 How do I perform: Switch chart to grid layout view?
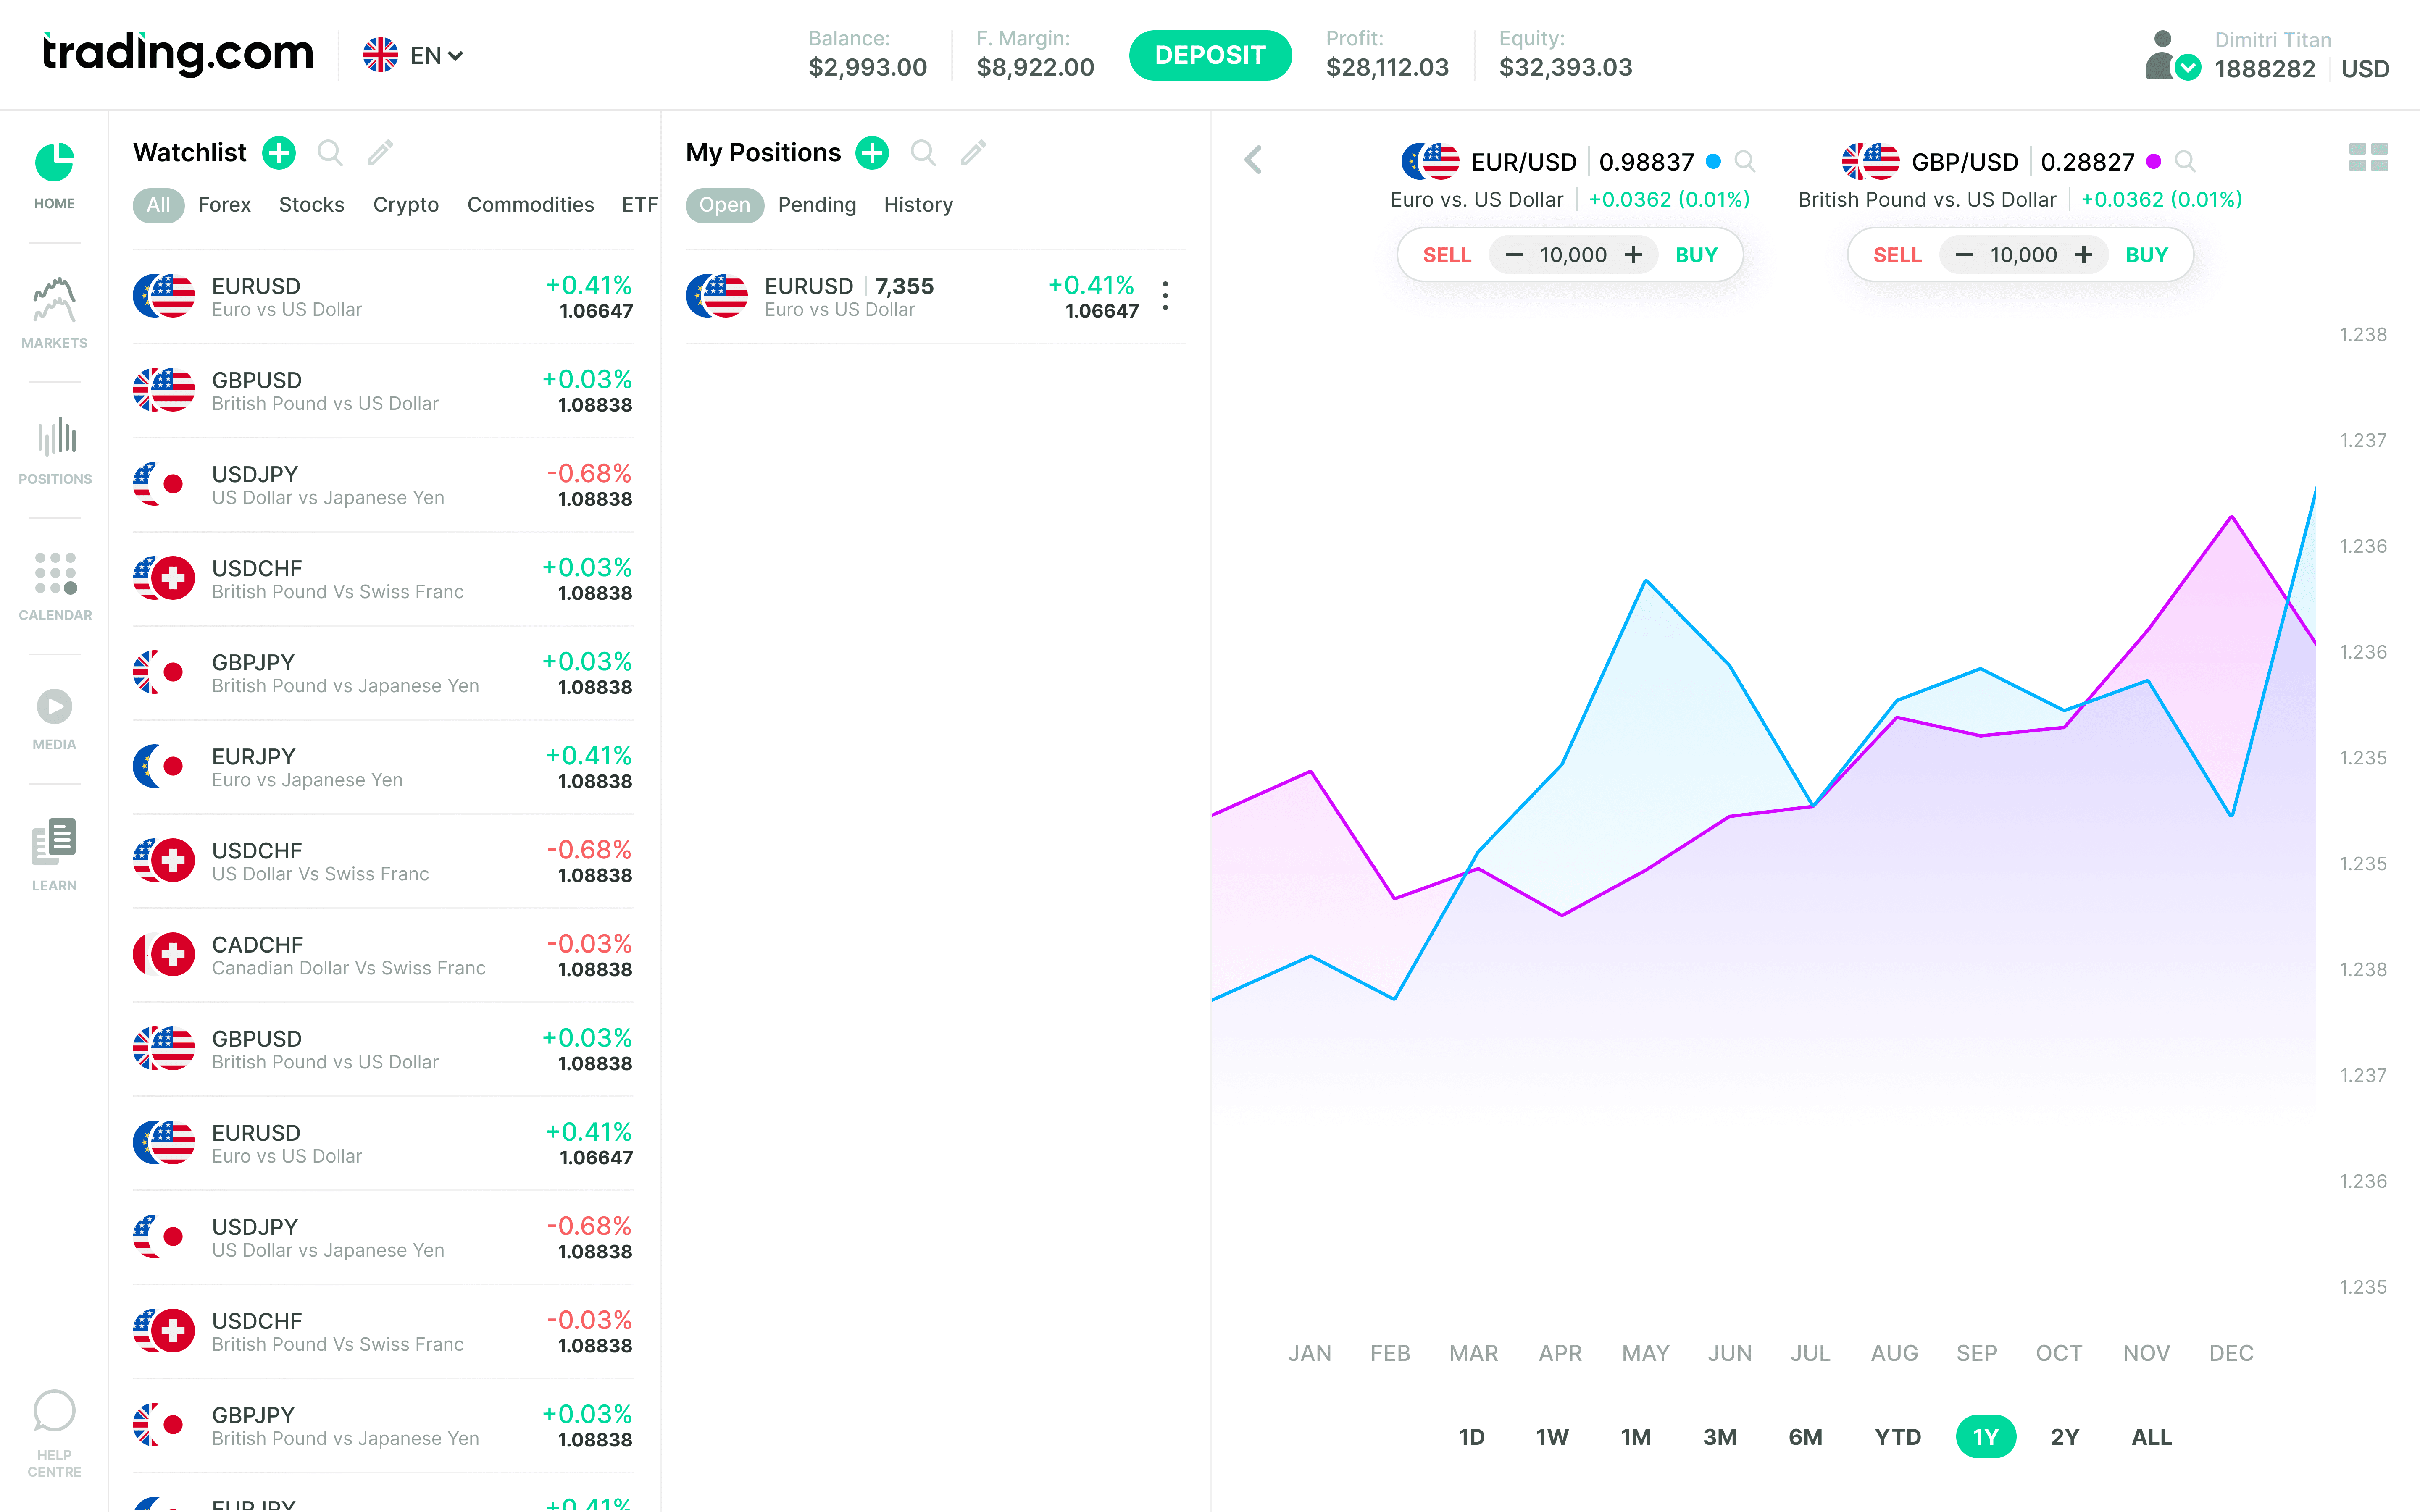2368,158
